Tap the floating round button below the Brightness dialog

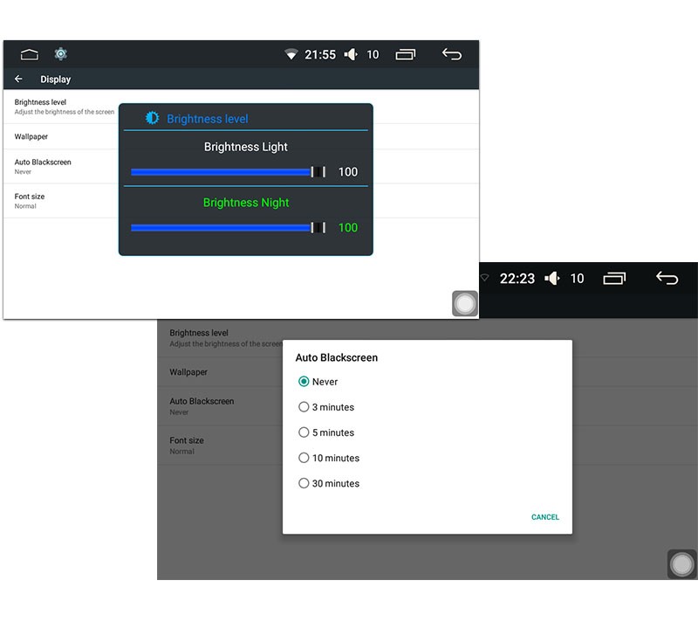pos(465,303)
